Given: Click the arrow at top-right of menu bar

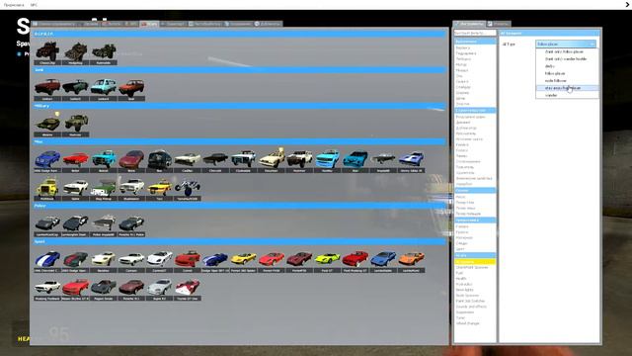Looking at the screenshot, I should (x=627, y=5).
